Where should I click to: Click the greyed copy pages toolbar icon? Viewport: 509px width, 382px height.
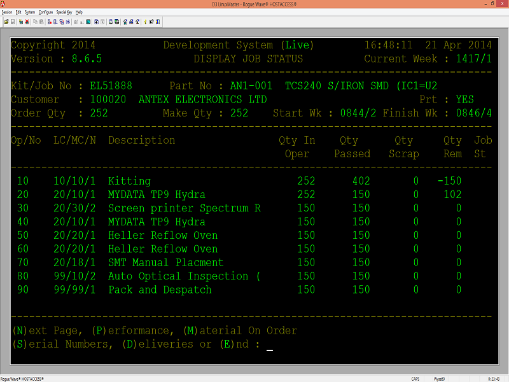(x=35, y=22)
